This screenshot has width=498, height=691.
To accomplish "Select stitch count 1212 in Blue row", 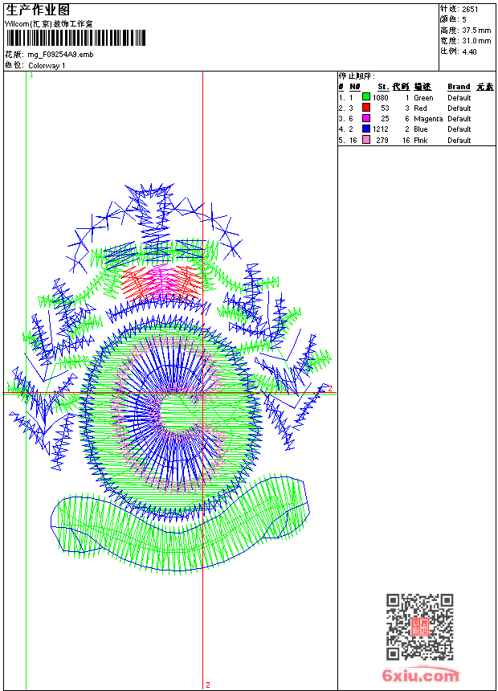I will click(381, 129).
